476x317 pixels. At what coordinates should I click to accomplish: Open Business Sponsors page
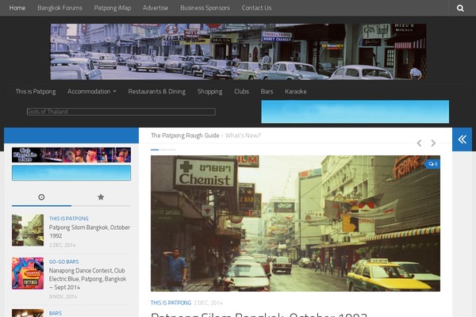pyautogui.click(x=205, y=8)
